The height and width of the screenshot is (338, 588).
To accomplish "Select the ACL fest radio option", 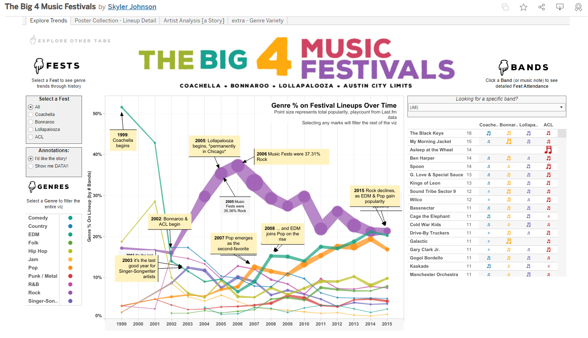I will [x=31, y=137].
